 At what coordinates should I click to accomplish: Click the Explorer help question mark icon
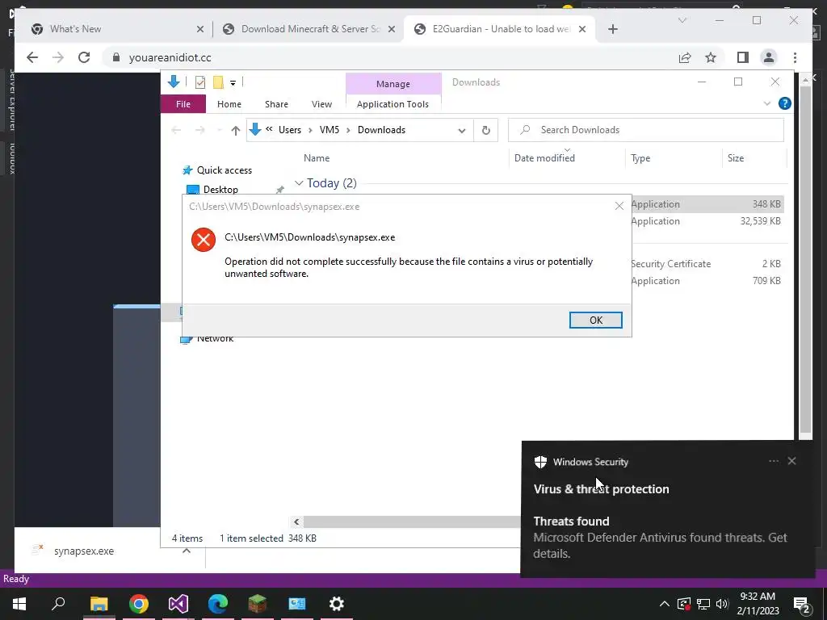click(784, 103)
